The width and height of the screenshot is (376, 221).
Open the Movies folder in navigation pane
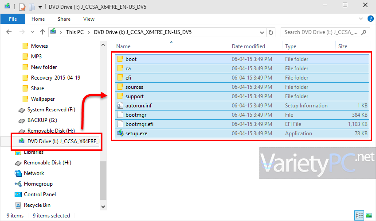tap(39, 46)
